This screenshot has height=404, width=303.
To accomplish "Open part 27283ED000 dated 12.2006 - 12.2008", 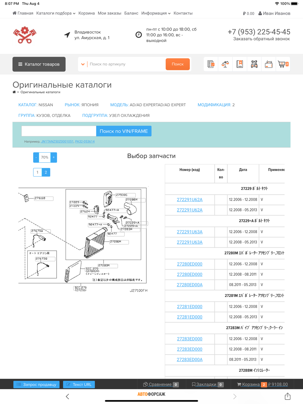I will click(190, 339).
